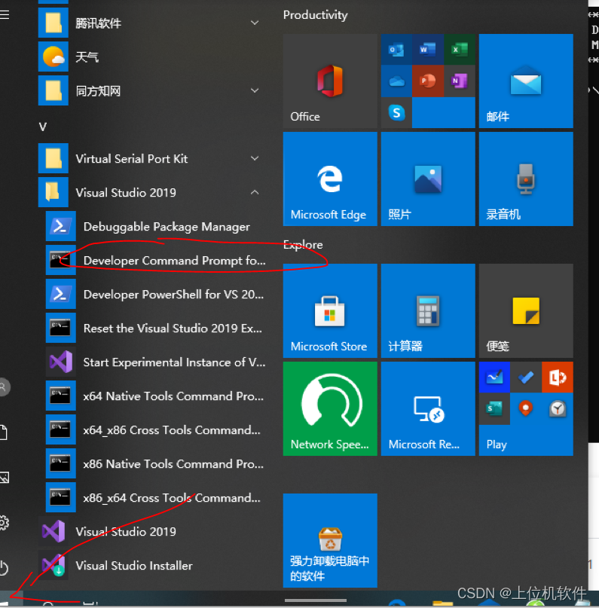Viewport: 599px width, 608px height.
Task: Launch Developer PowerShell for VS 2019
Action: click(x=156, y=295)
